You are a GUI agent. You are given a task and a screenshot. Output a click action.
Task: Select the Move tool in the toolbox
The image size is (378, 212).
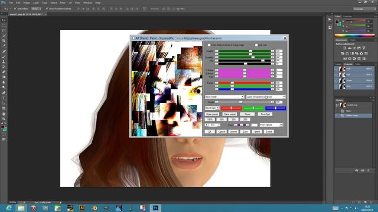pos(4,20)
